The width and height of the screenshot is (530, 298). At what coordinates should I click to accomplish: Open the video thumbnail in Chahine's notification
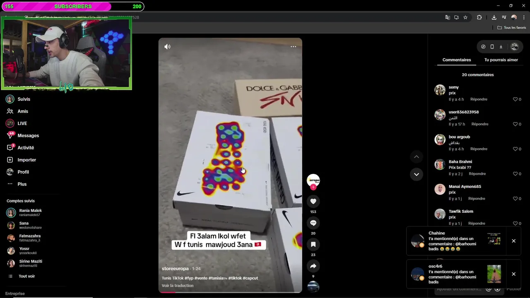[494, 239]
